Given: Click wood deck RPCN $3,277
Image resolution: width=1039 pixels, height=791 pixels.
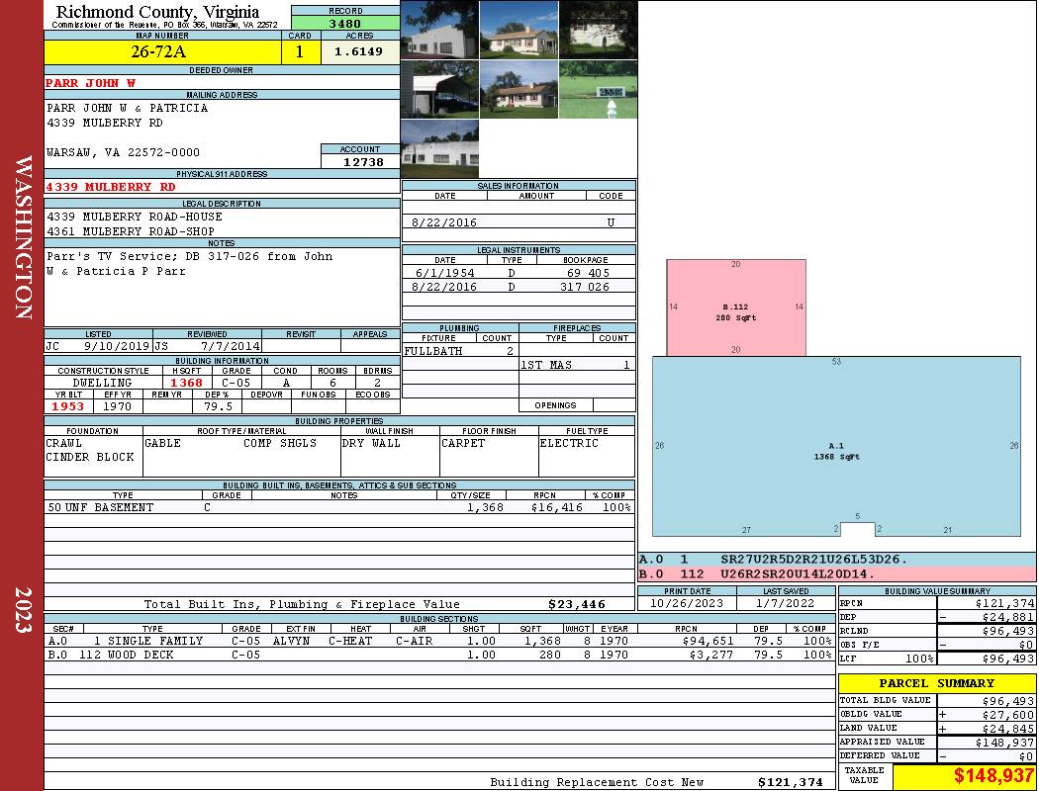Looking at the screenshot, I should [x=711, y=655].
